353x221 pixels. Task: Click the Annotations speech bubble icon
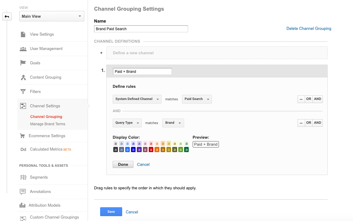pos(23,192)
